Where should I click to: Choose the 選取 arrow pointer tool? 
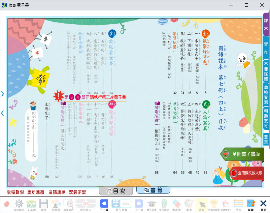coord(201,204)
